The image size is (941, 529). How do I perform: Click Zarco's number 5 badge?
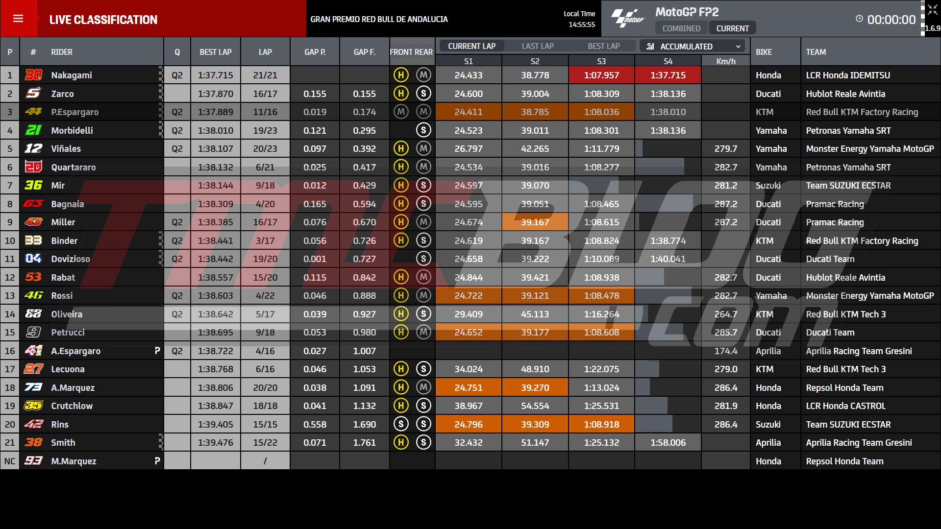pos(33,93)
